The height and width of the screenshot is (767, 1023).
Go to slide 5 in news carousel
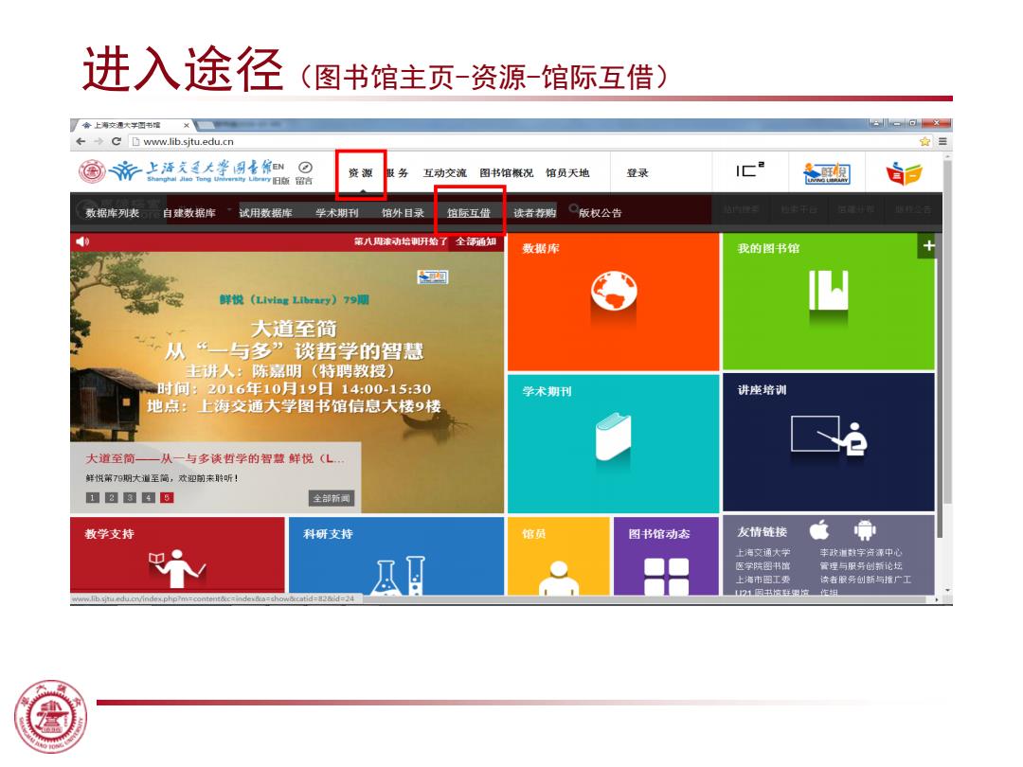(167, 498)
